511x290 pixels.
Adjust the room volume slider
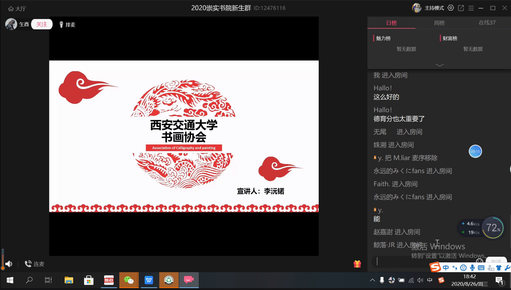pos(3,259)
